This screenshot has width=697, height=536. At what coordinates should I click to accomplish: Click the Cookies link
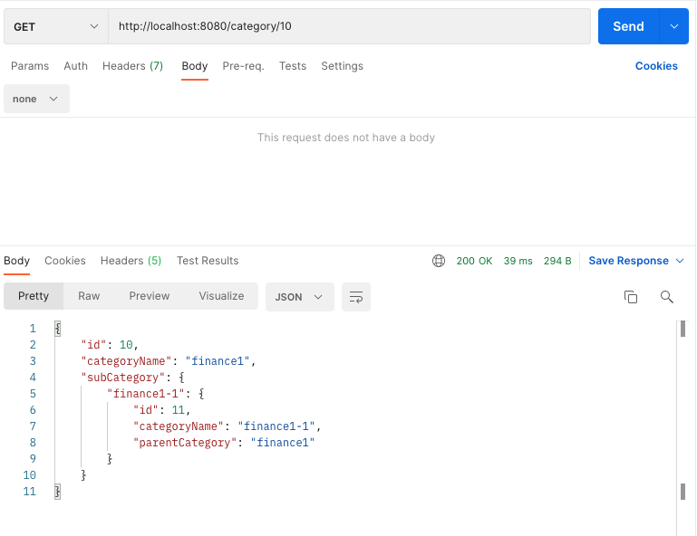(656, 66)
